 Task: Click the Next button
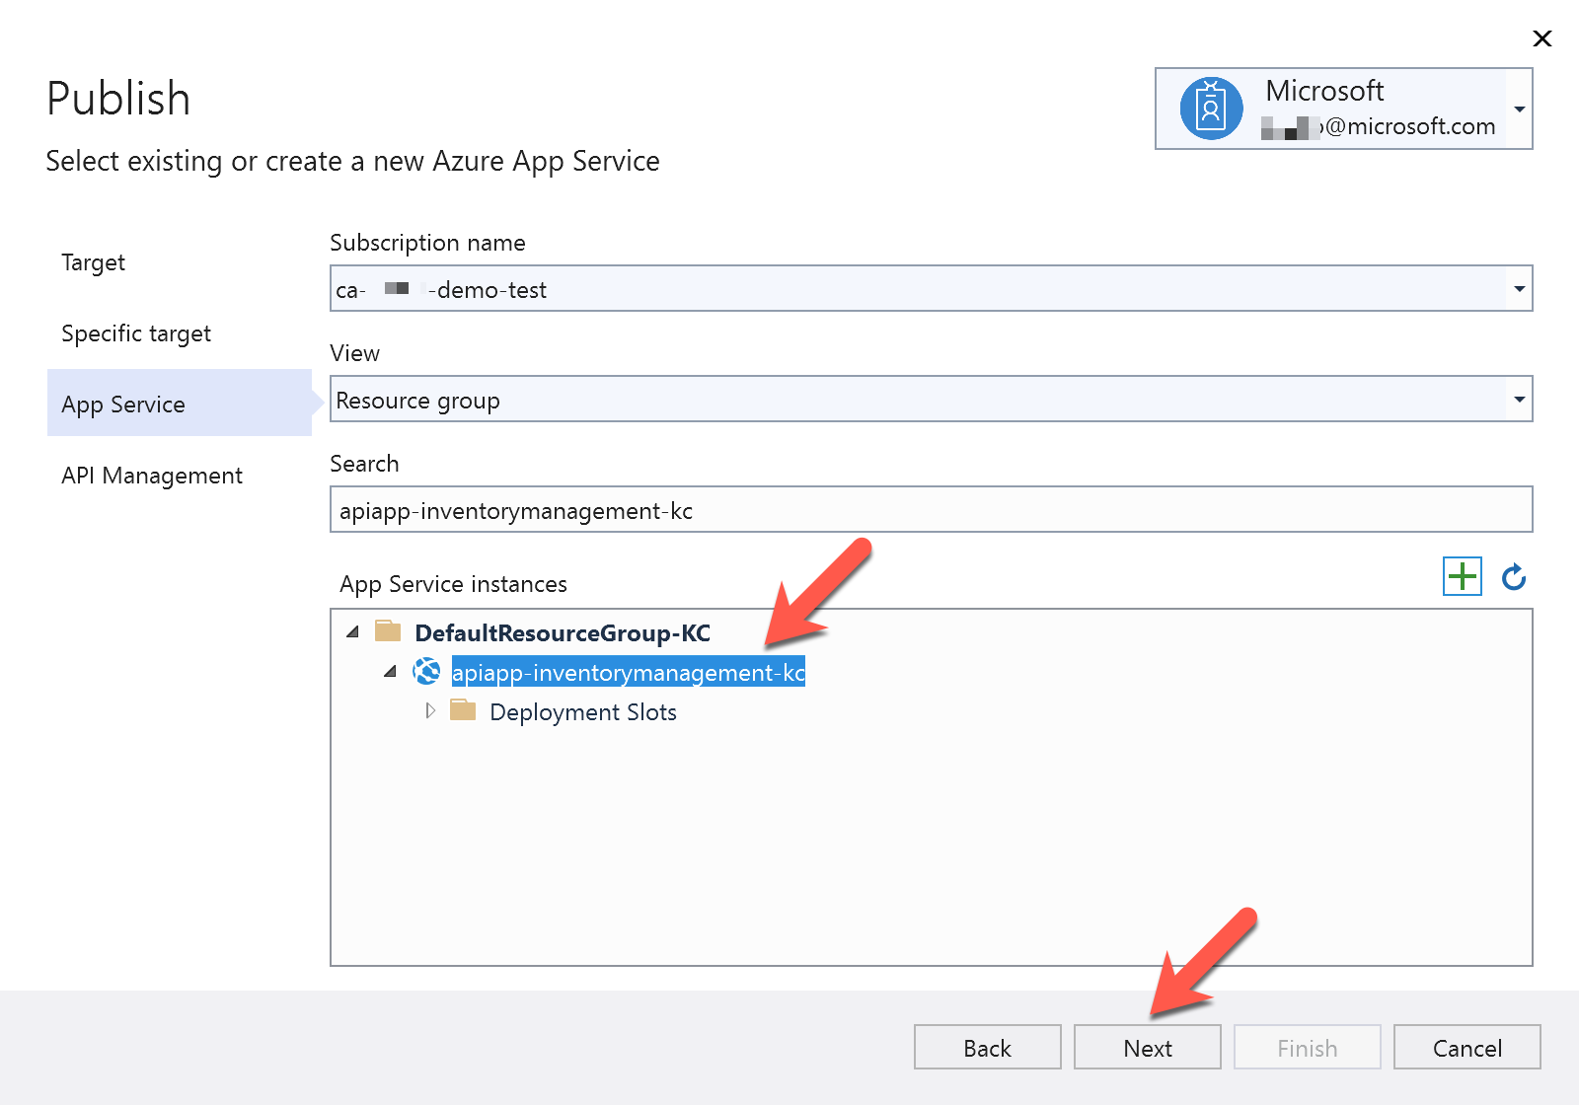pyautogui.click(x=1147, y=1047)
